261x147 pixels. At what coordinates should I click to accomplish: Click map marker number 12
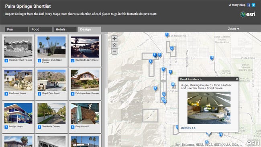pyautogui.click(x=165, y=101)
